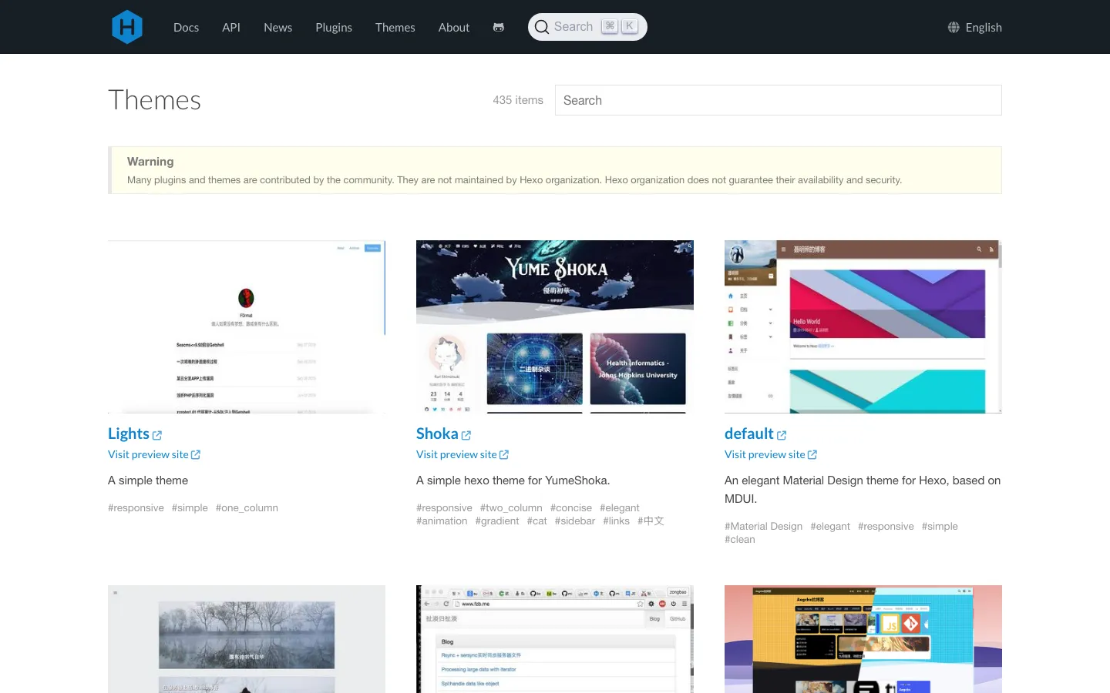Click the Yume Shoka screenshot thumbnail
The height and width of the screenshot is (693, 1110).
pyautogui.click(x=555, y=326)
